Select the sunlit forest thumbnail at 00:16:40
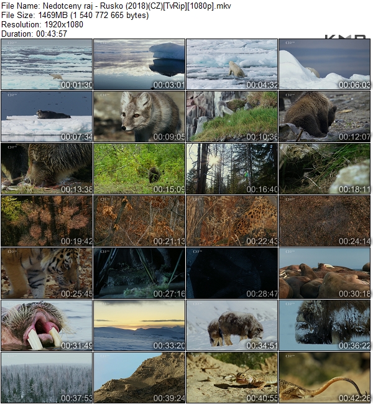The width and height of the screenshot is (373, 404). [x=232, y=169]
